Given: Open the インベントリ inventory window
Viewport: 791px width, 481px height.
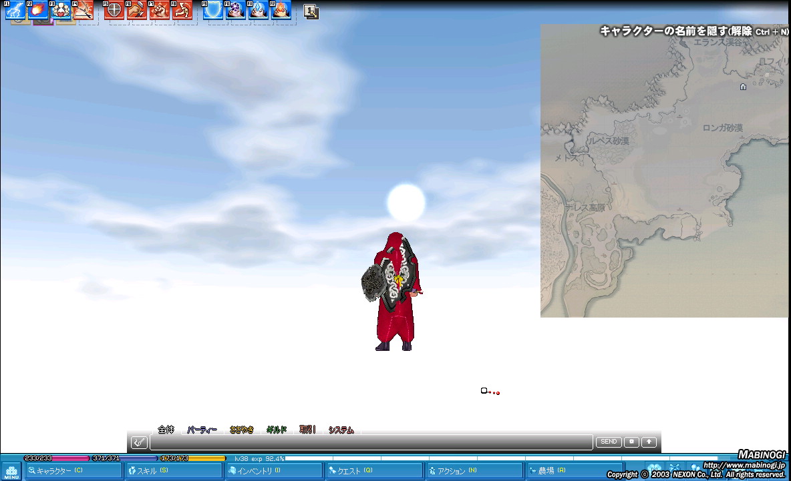Looking at the screenshot, I should [274, 471].
